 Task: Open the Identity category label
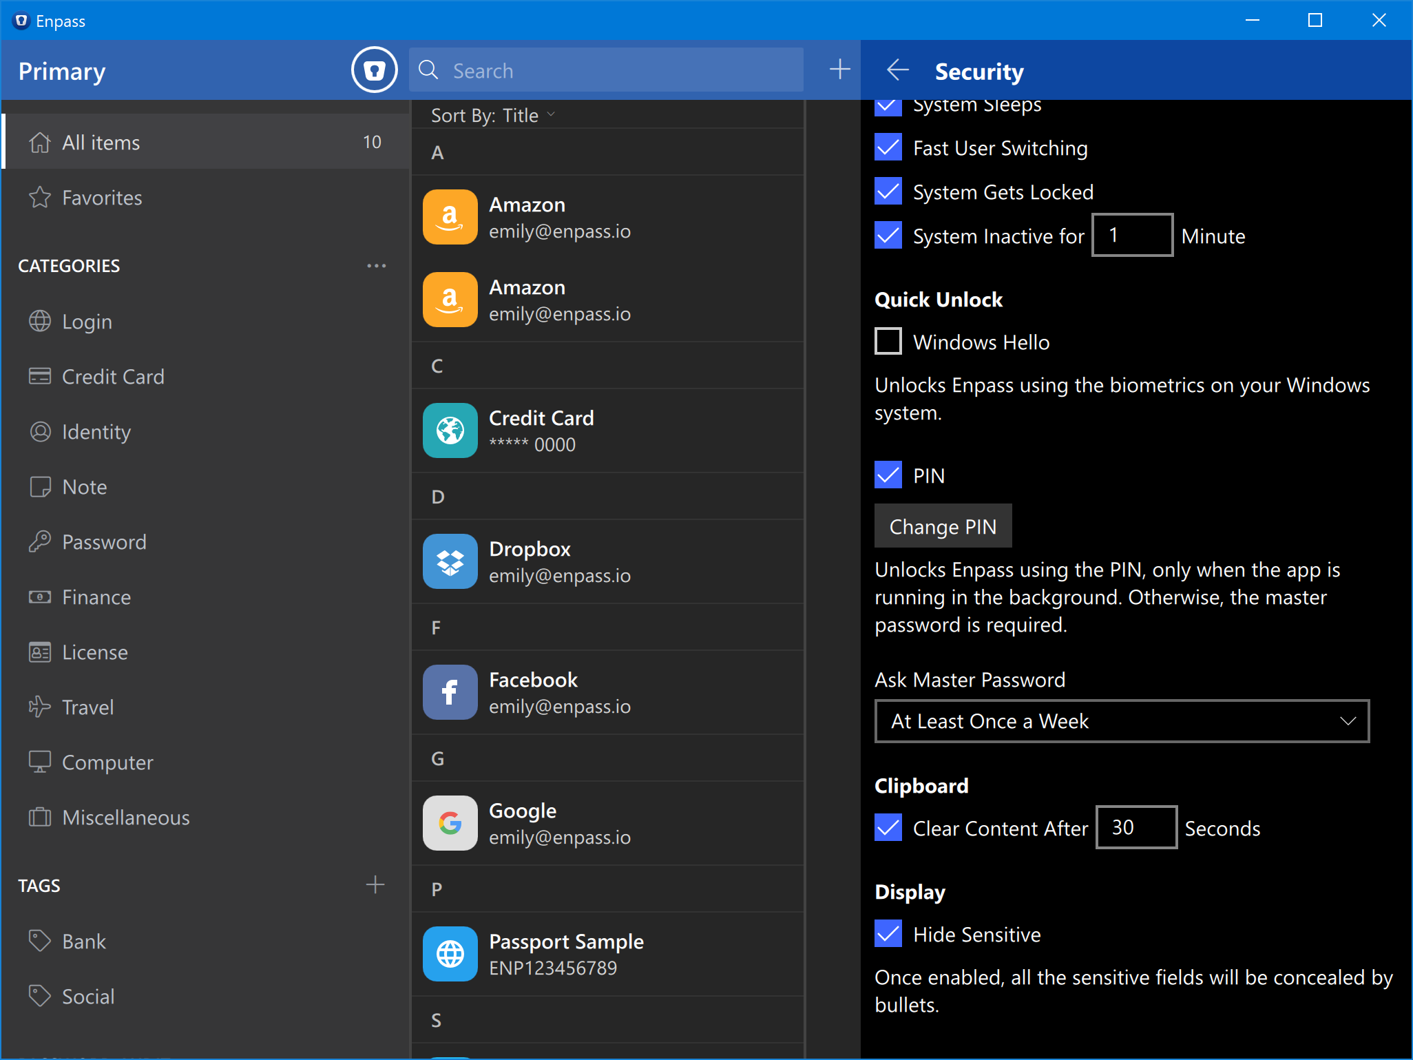pyautogui.click(x=96, y=432)
